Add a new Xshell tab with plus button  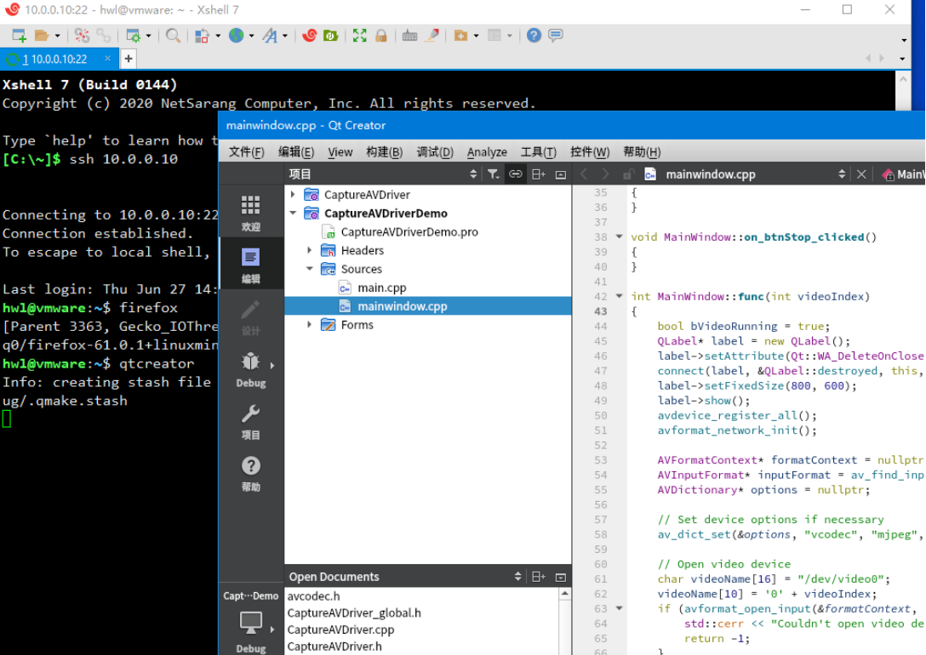pyautogui.click(x=129, y=59)
